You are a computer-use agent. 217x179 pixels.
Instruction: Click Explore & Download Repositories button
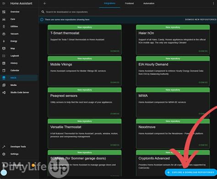[x=191, y=173]
